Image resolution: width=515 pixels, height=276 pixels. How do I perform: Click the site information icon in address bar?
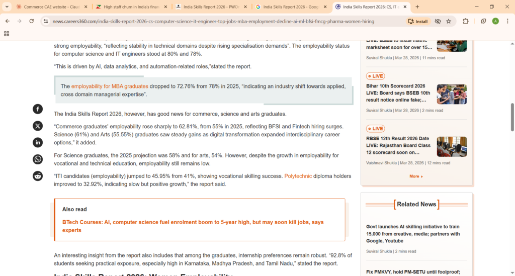tap(45, 22)
